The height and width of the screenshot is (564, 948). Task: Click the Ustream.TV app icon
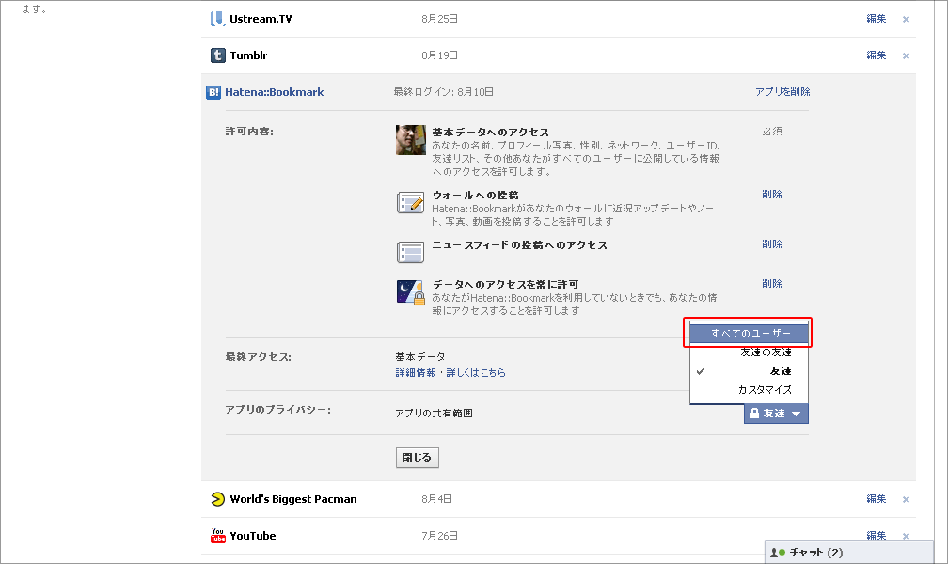coord(217,19)
